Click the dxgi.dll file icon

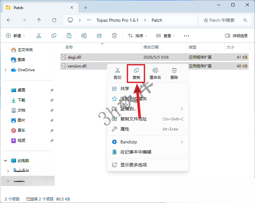coord(64,57)
